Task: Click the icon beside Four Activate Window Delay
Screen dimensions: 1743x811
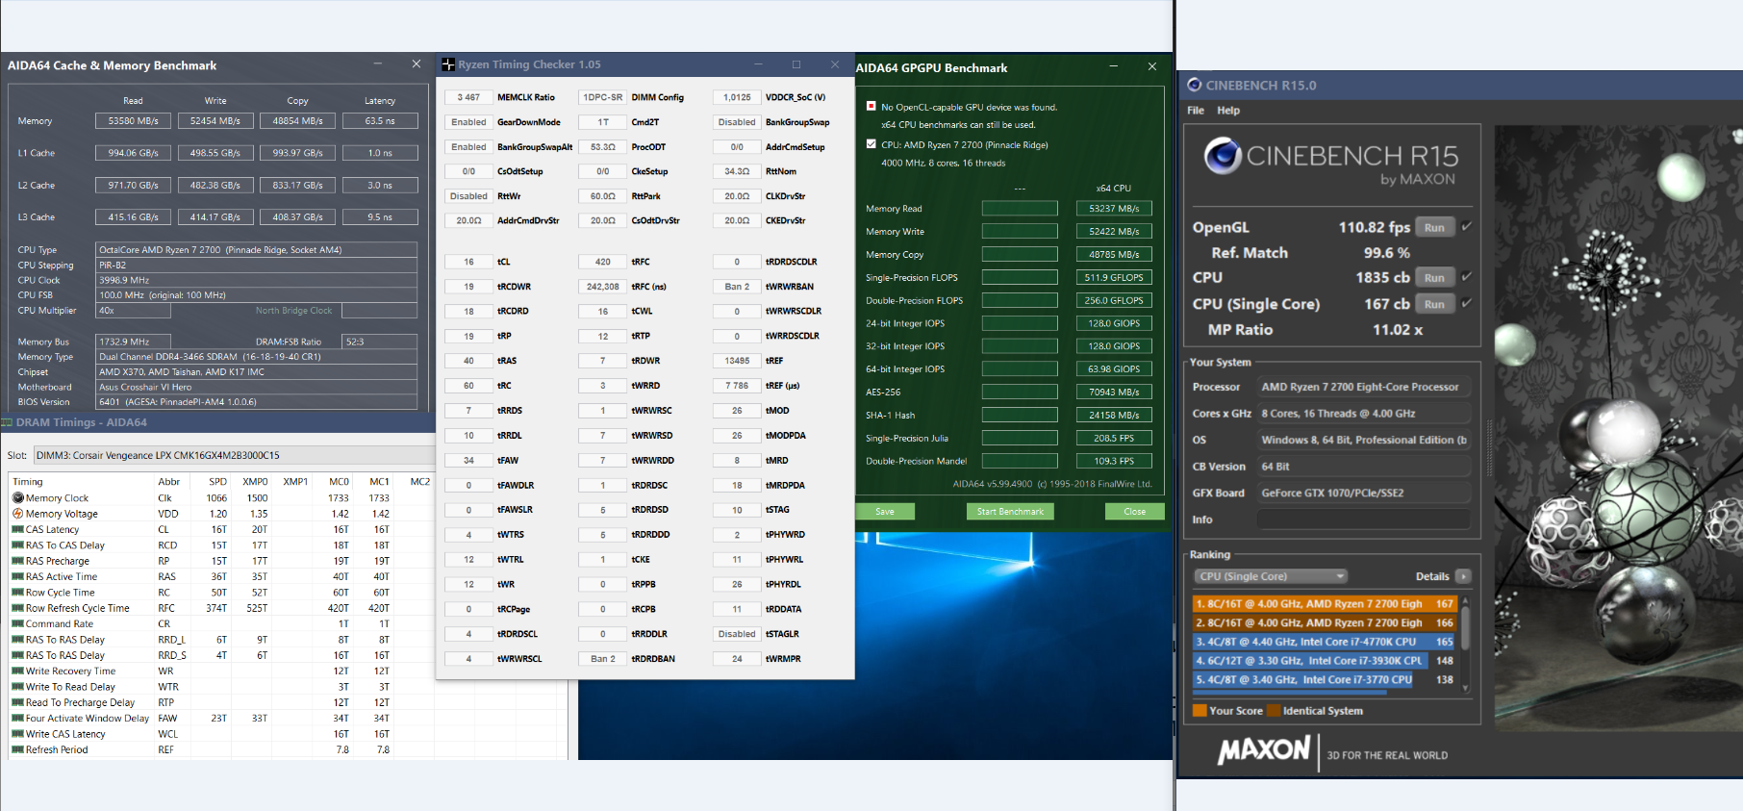Action: [x=17, y=718]
